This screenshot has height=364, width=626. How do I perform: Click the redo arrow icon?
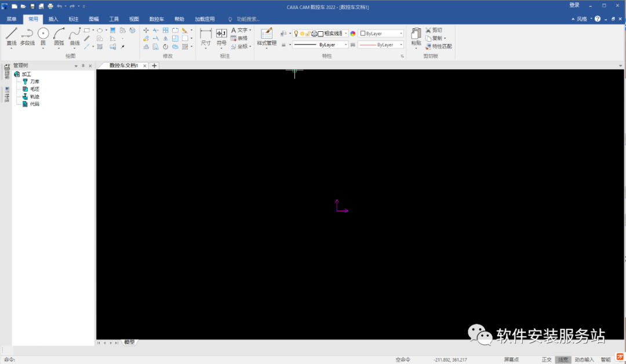tap(72, 6)
